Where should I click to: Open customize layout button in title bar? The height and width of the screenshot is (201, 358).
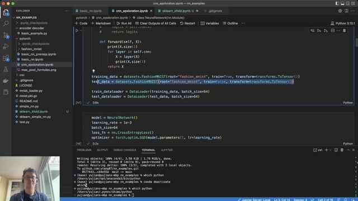pos(353,3)
